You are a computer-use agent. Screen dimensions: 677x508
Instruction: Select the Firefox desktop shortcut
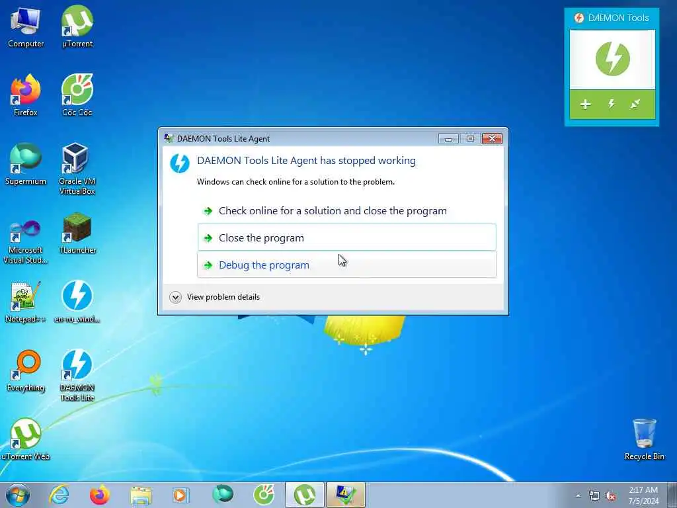pos(26,95)
